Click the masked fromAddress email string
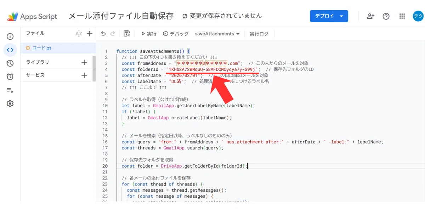The width and height of the screenshot is (425, 209). coord(208,63)
